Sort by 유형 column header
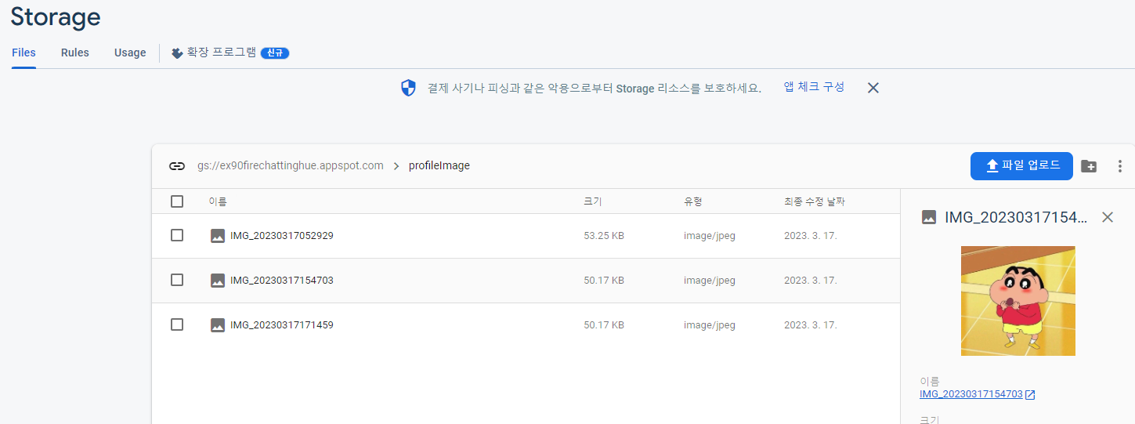The height and width of the screenshot is (424, 1135). [693, 202]
